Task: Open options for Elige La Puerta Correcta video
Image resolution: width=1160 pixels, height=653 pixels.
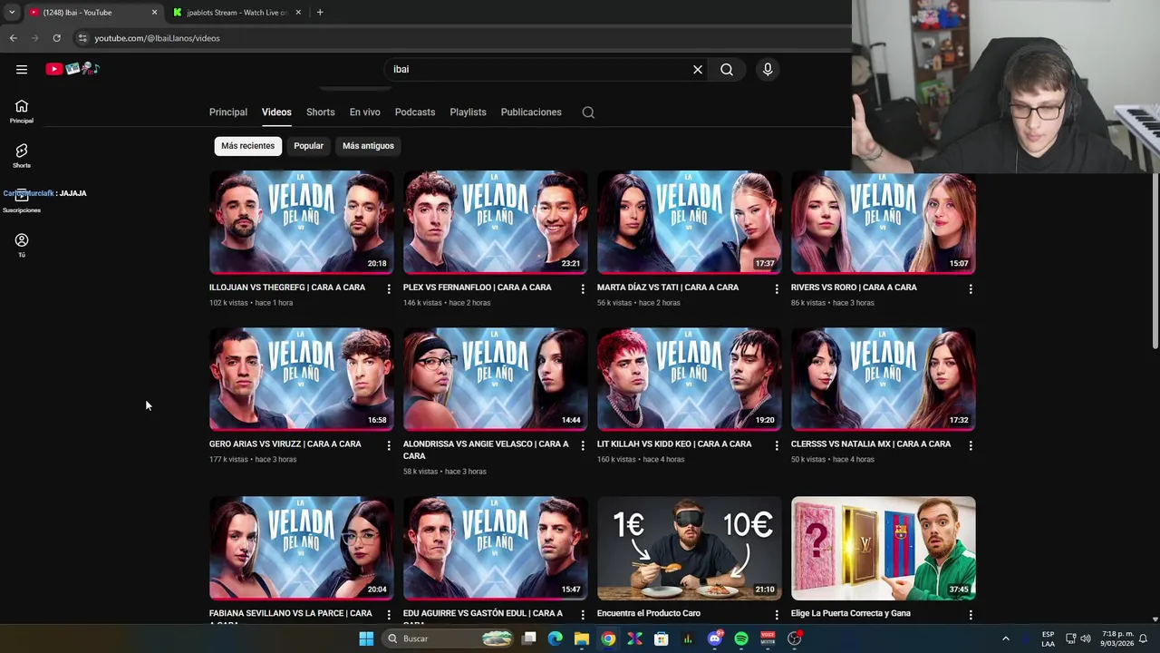Action: (x=971, y=615)
